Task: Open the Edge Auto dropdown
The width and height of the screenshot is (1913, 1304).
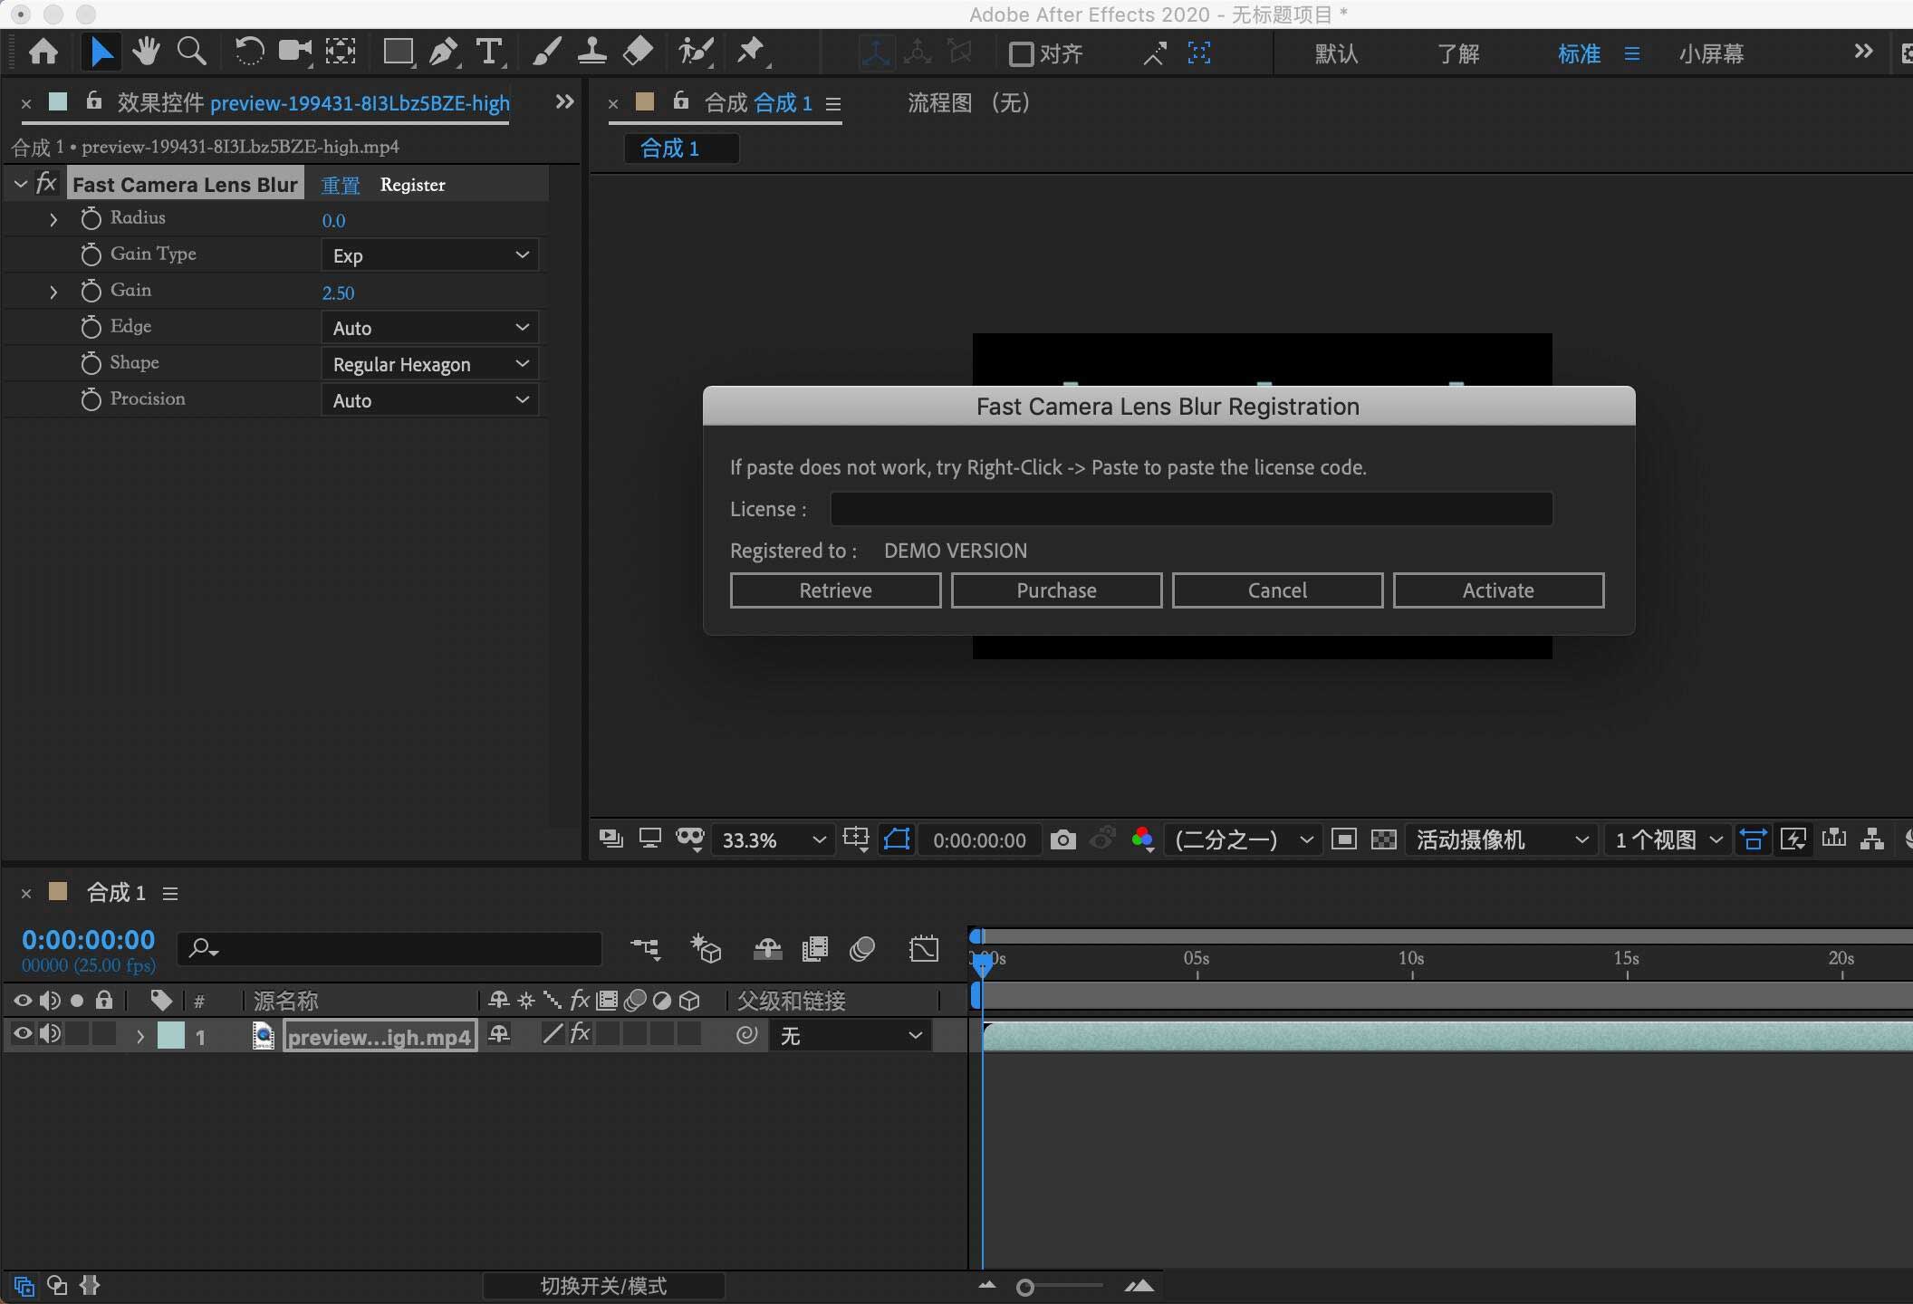Action: 429,328
